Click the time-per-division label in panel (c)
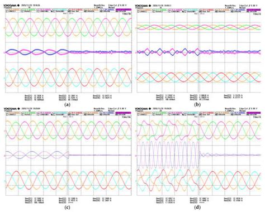 pyautogui.click(x=127, y=117)
